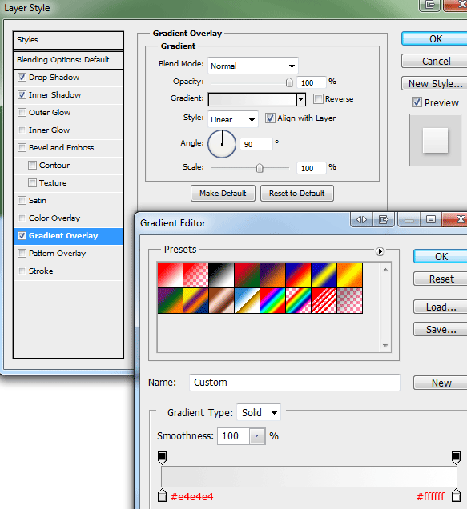This screenshot has width=467, height=509.
Task: Click the Load... button in Gradient Editor
Action: (441, 307)
